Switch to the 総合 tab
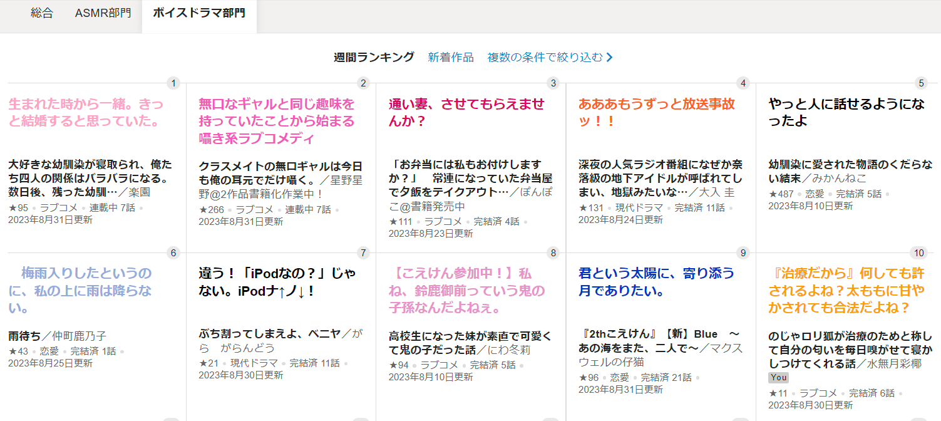Viewport: 941px width, 421px height. (42, 13)
